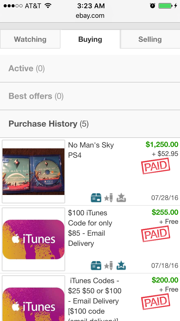
Task: Click the gray feedback star icon under No Man's Sky
Action: pyautogui.click(x=121, y=198)
